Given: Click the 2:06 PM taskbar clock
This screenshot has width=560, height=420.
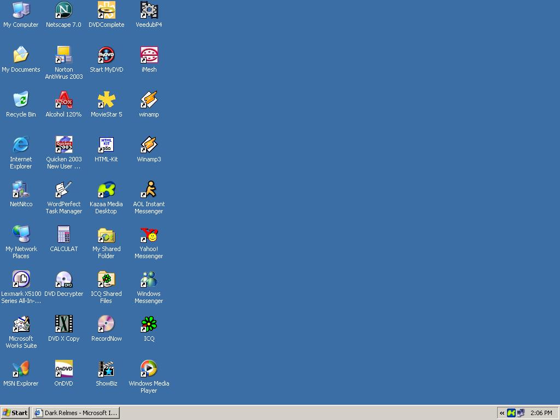Looking at the screenshot, I should 541,413.
